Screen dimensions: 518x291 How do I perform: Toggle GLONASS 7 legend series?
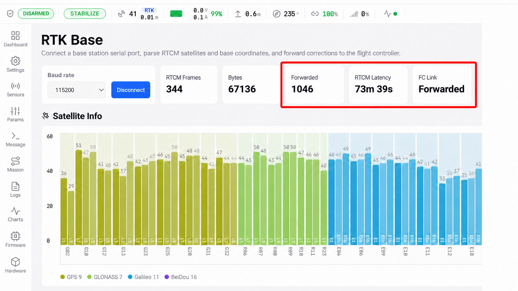[x=105, y=277]
